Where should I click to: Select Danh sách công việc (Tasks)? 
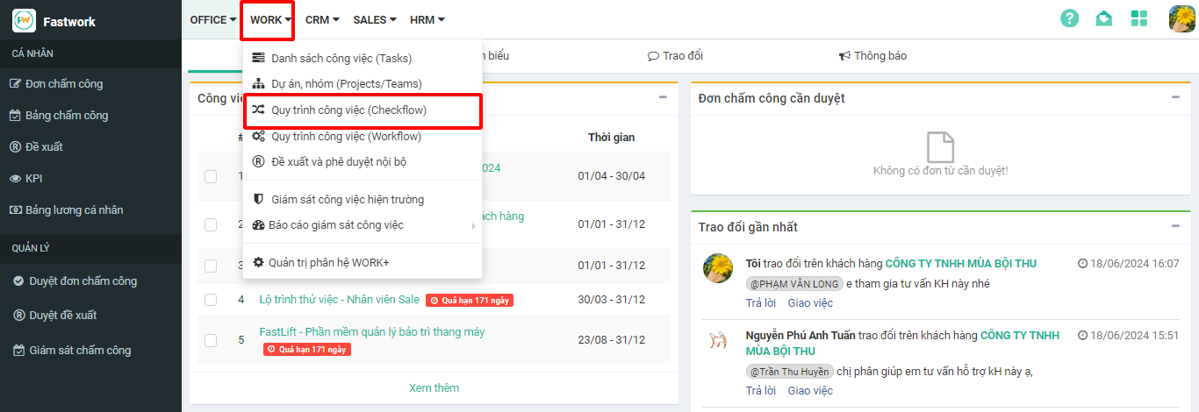click(341, 58)
